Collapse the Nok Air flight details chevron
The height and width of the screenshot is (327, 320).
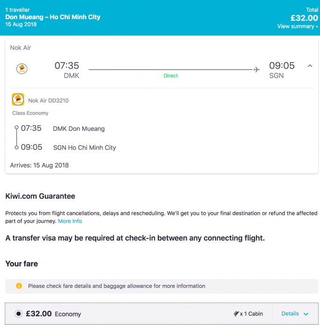tap(310, 66)
